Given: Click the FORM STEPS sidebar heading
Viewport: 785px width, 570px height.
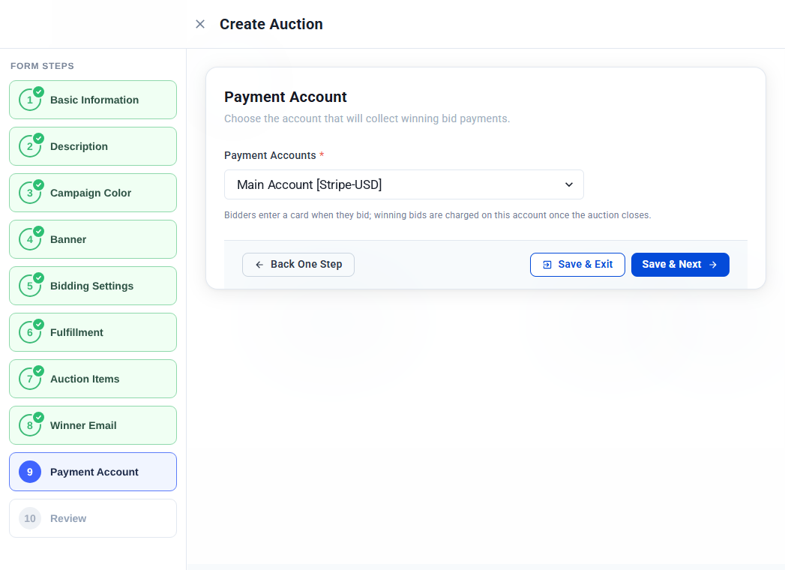Looking at the screenshot, I should pos(42,66).
